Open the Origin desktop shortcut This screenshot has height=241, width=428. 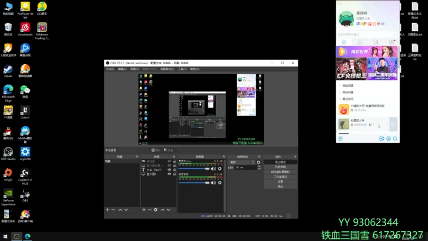(8, 175)
